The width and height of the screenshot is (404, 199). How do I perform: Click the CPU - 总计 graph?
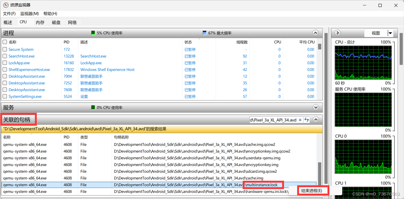[363, 63]
